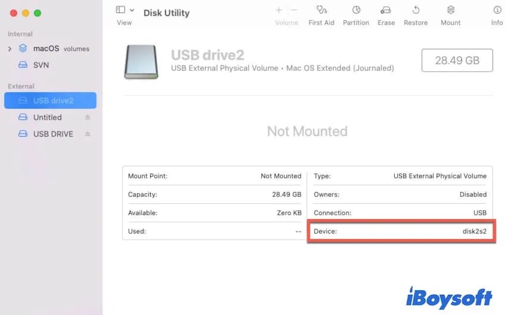Open the Partition pie chart tool
This screenshot has height=315, width=505.
356,10
